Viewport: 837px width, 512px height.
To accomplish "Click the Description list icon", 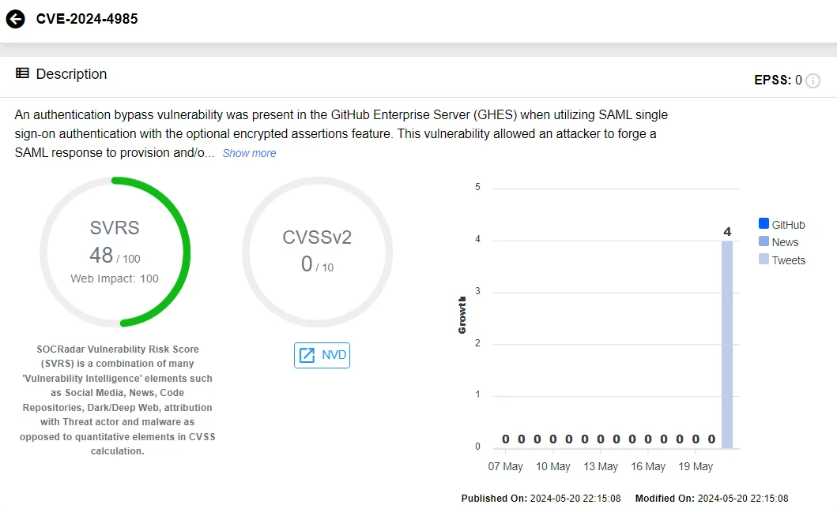I will pyautogui.click(x=22, y=73).
